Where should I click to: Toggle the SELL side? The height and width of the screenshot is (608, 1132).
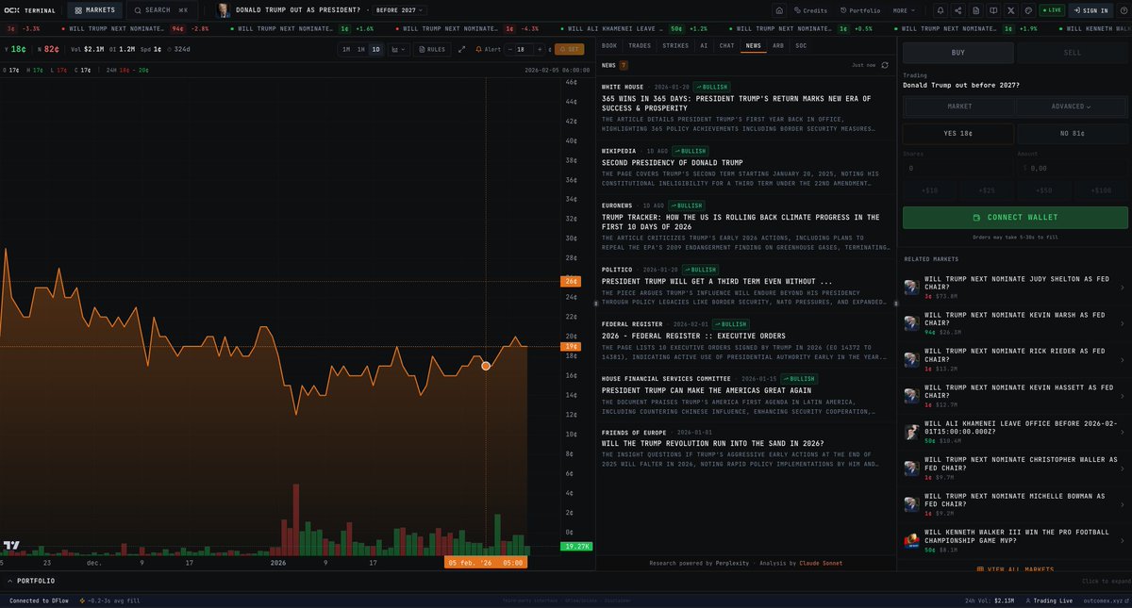click(1072, 53)
